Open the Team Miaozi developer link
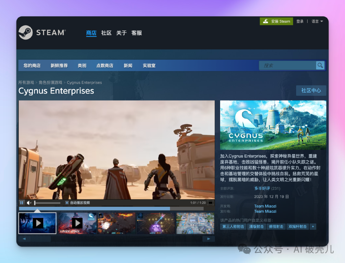Image resolution: width=345 pixels, height=263 pixels. tap(265, 206)
